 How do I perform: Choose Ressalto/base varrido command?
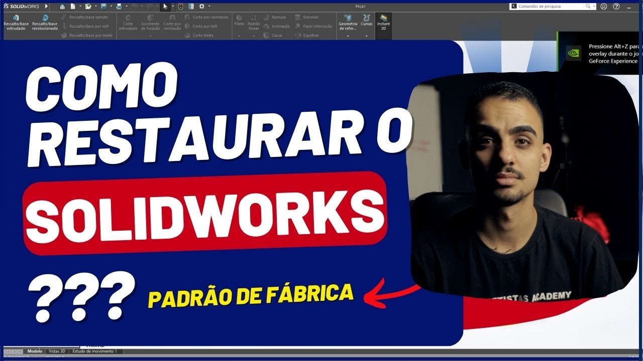point(85,17)
